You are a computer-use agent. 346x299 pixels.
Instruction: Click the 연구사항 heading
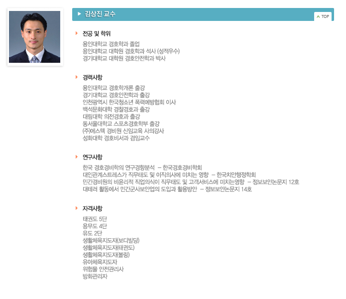(x=93, y=157)
